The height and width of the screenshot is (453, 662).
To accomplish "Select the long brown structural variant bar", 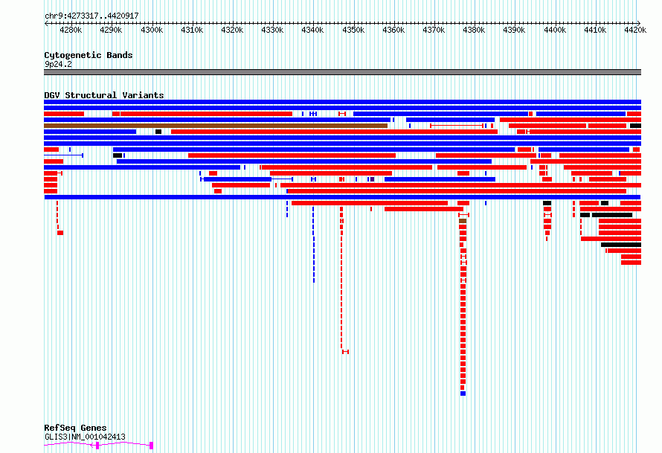I will [x=216, y=126].
